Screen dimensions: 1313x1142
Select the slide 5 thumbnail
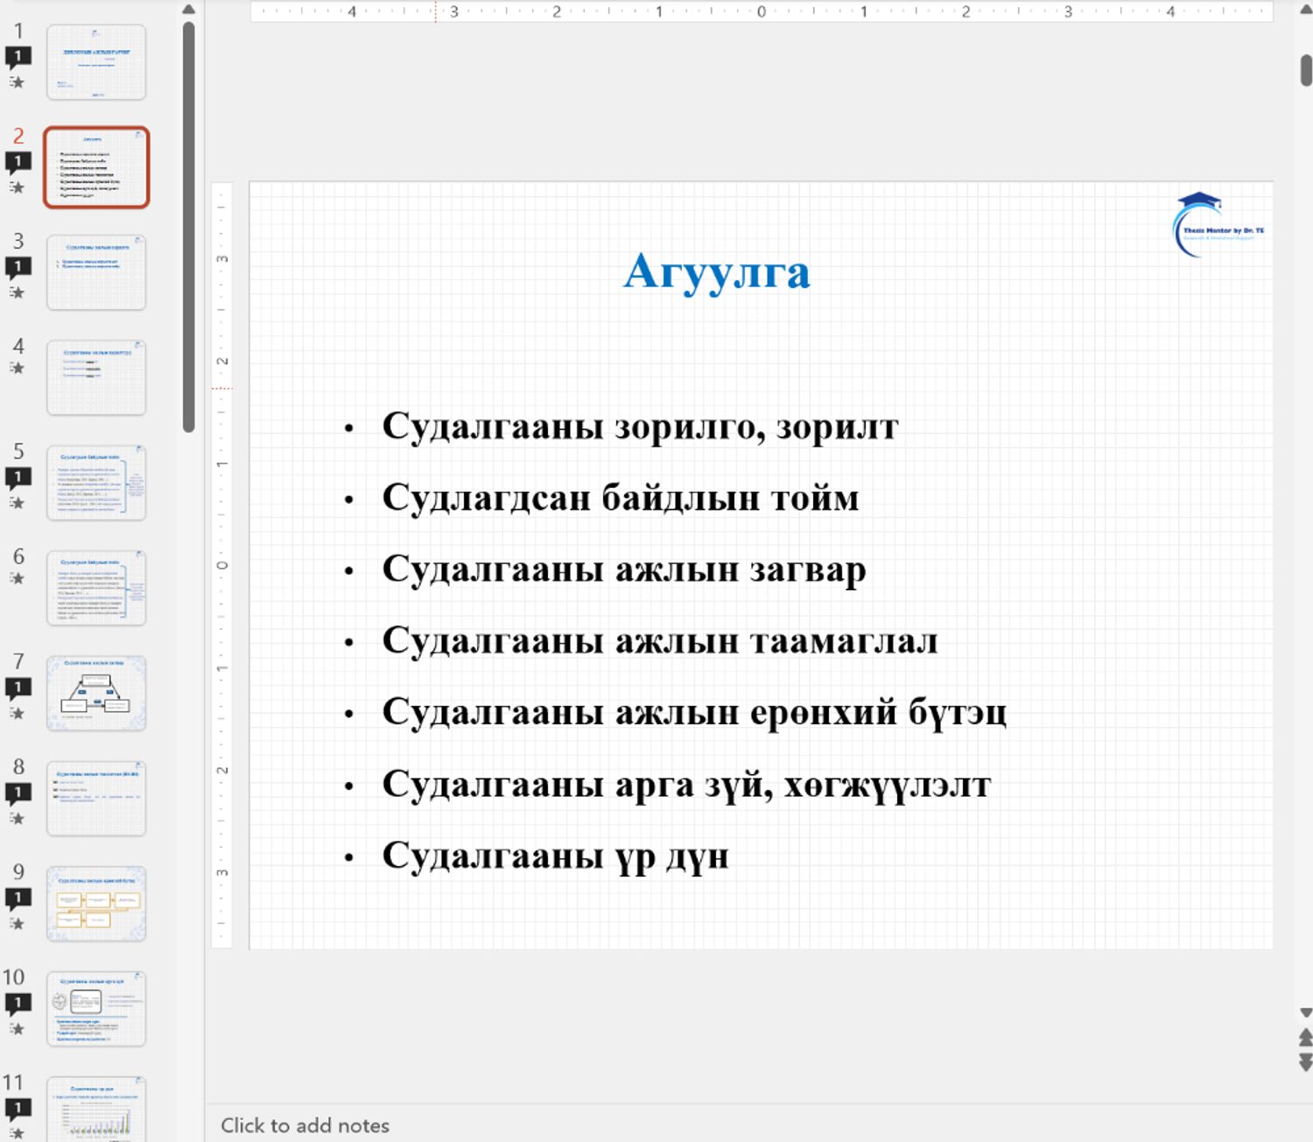click(96, 483)
